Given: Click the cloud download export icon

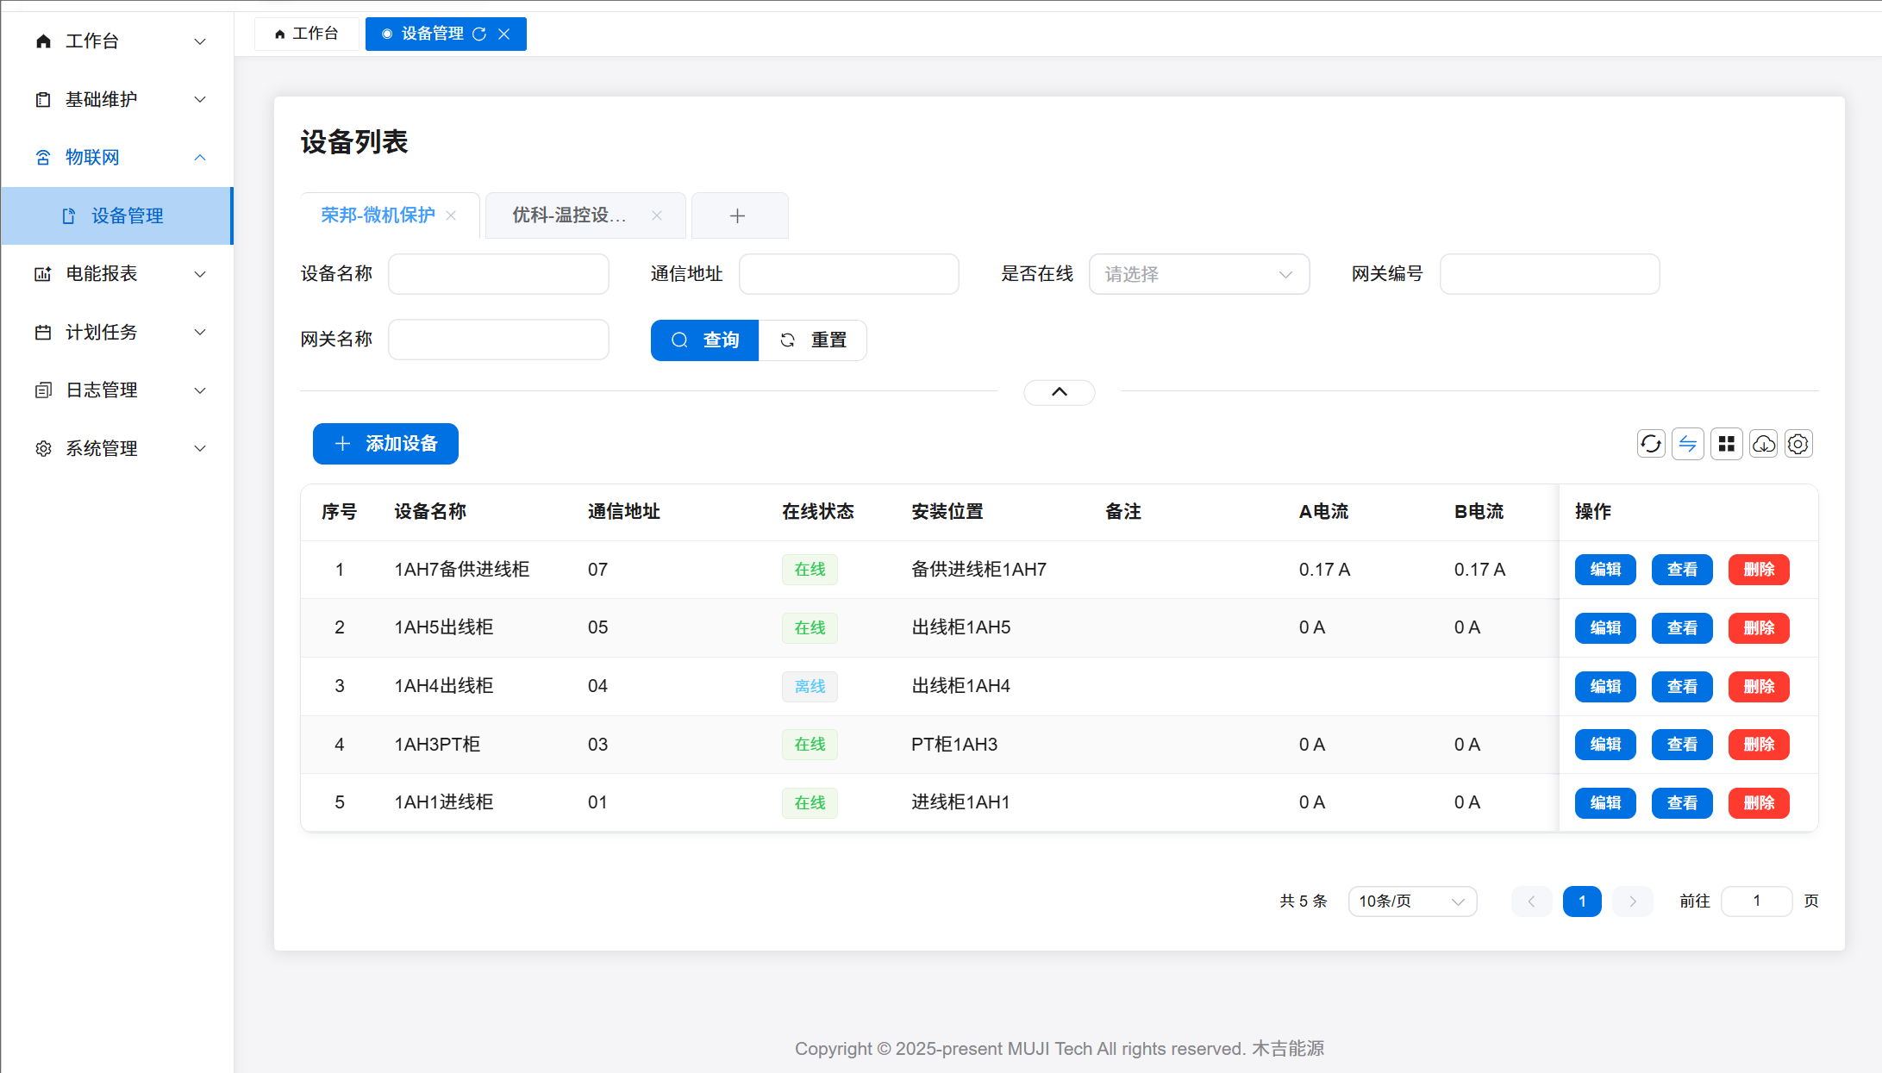Looking at the screenshot, I should click(1763, 444).
